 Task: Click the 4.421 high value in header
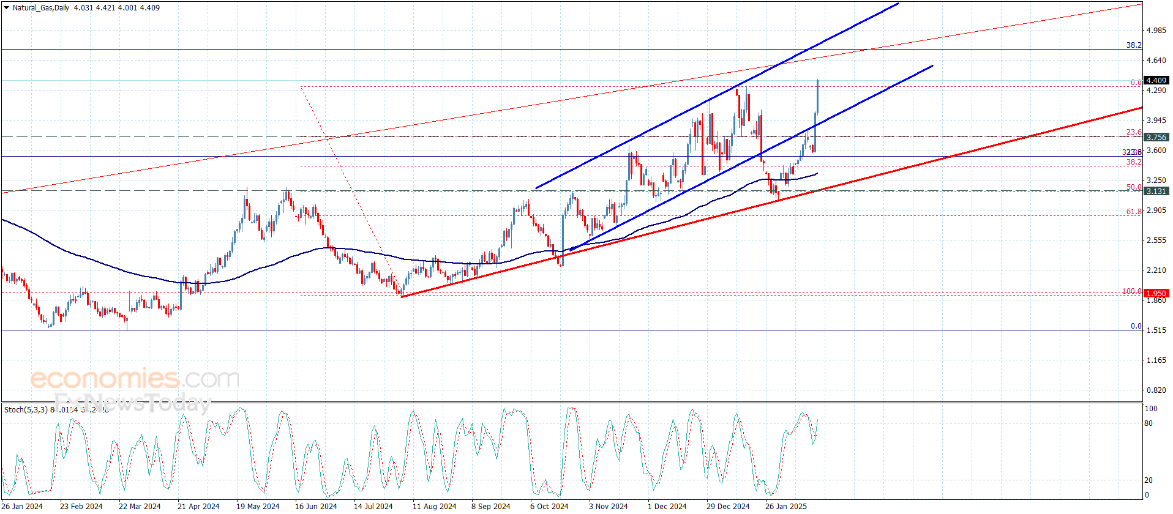[105, 8]
